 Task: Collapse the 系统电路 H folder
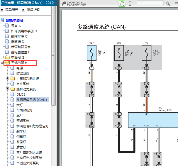(x=2, y=62)
